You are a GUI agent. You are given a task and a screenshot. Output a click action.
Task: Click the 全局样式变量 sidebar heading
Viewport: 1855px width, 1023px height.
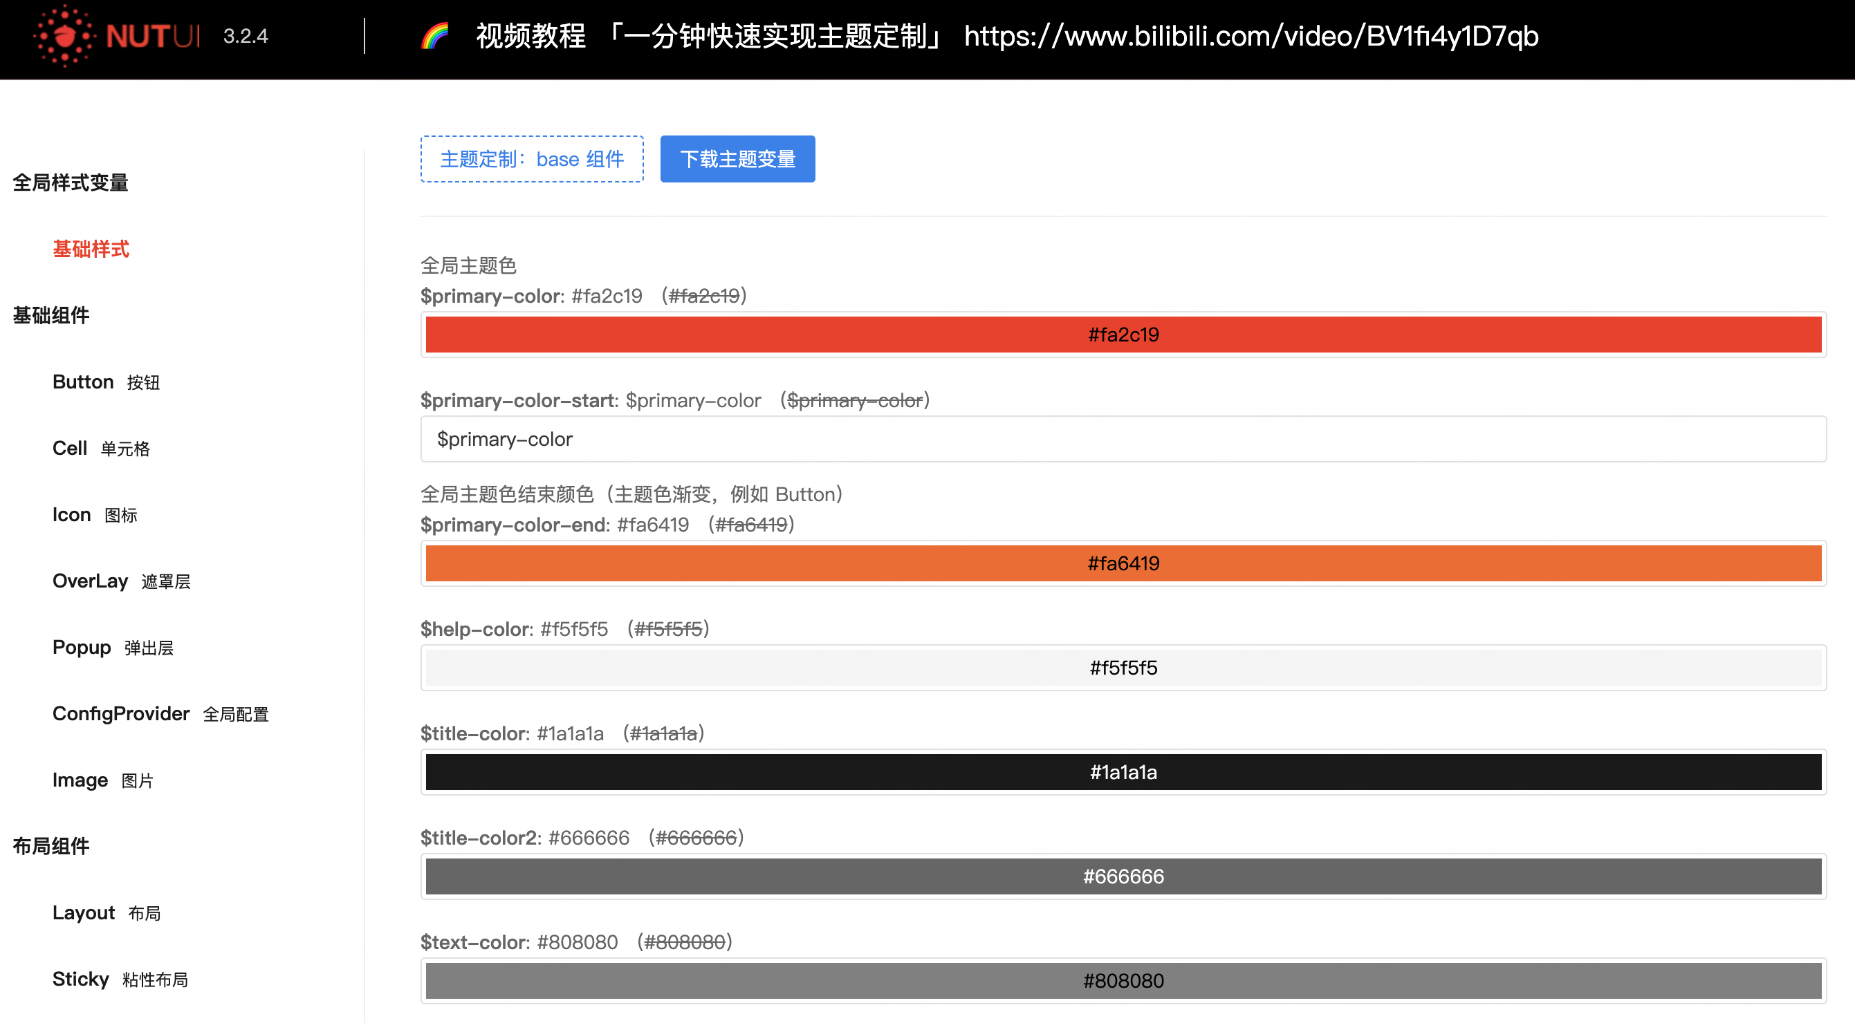click(x=70, y=182)
